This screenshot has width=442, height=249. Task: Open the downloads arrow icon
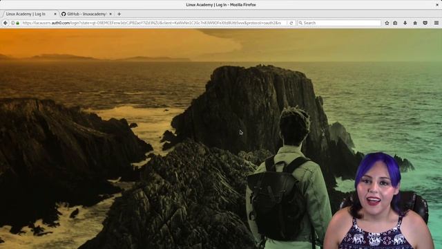click(x=405, y=23)
